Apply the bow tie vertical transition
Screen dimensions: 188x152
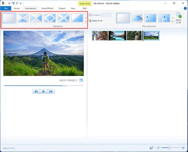tap(23, 18)
